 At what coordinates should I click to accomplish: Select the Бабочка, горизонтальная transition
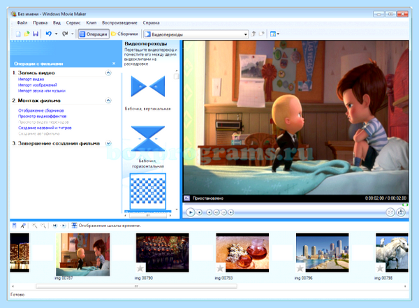click(x=148, y=138)
